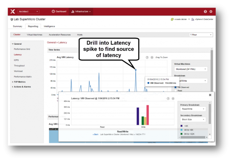Click the vcsaatx.lab.lan vCenter icon

172,19
